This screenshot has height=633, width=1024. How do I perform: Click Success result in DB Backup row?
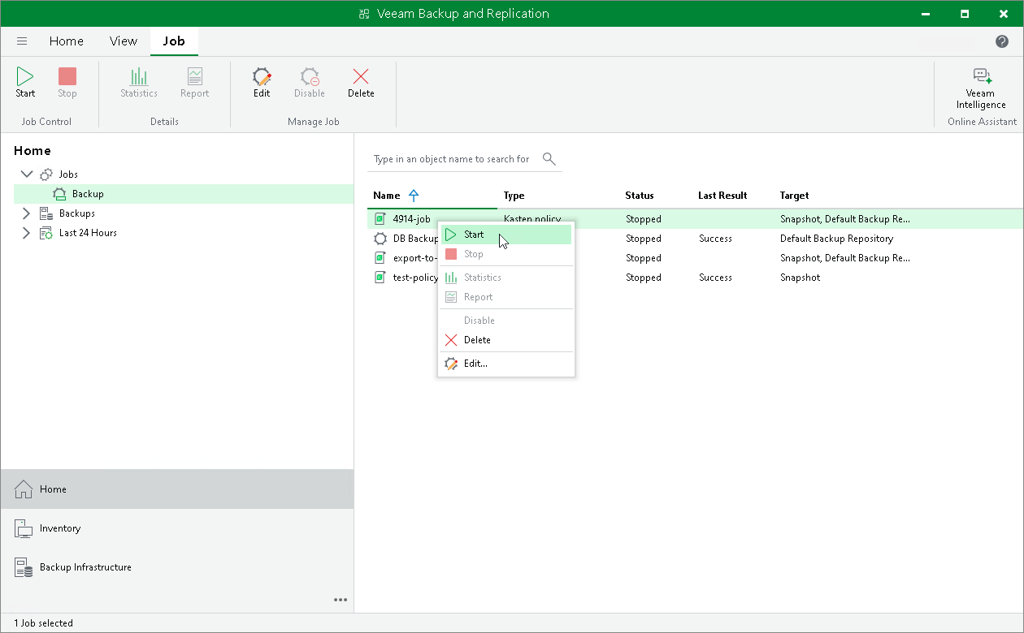coord(715,239)
